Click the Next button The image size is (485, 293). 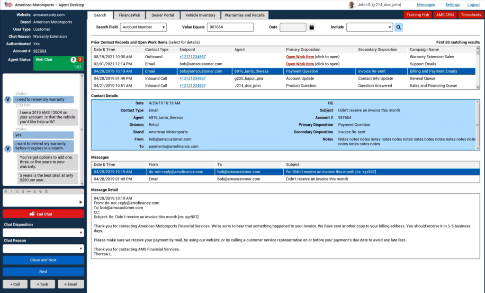43,272
